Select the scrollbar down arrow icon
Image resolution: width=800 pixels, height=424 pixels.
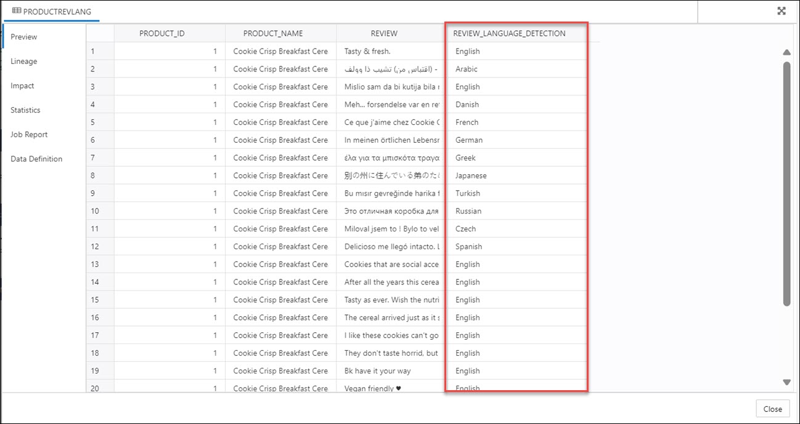pyautogui.click(x=787, y=382)
